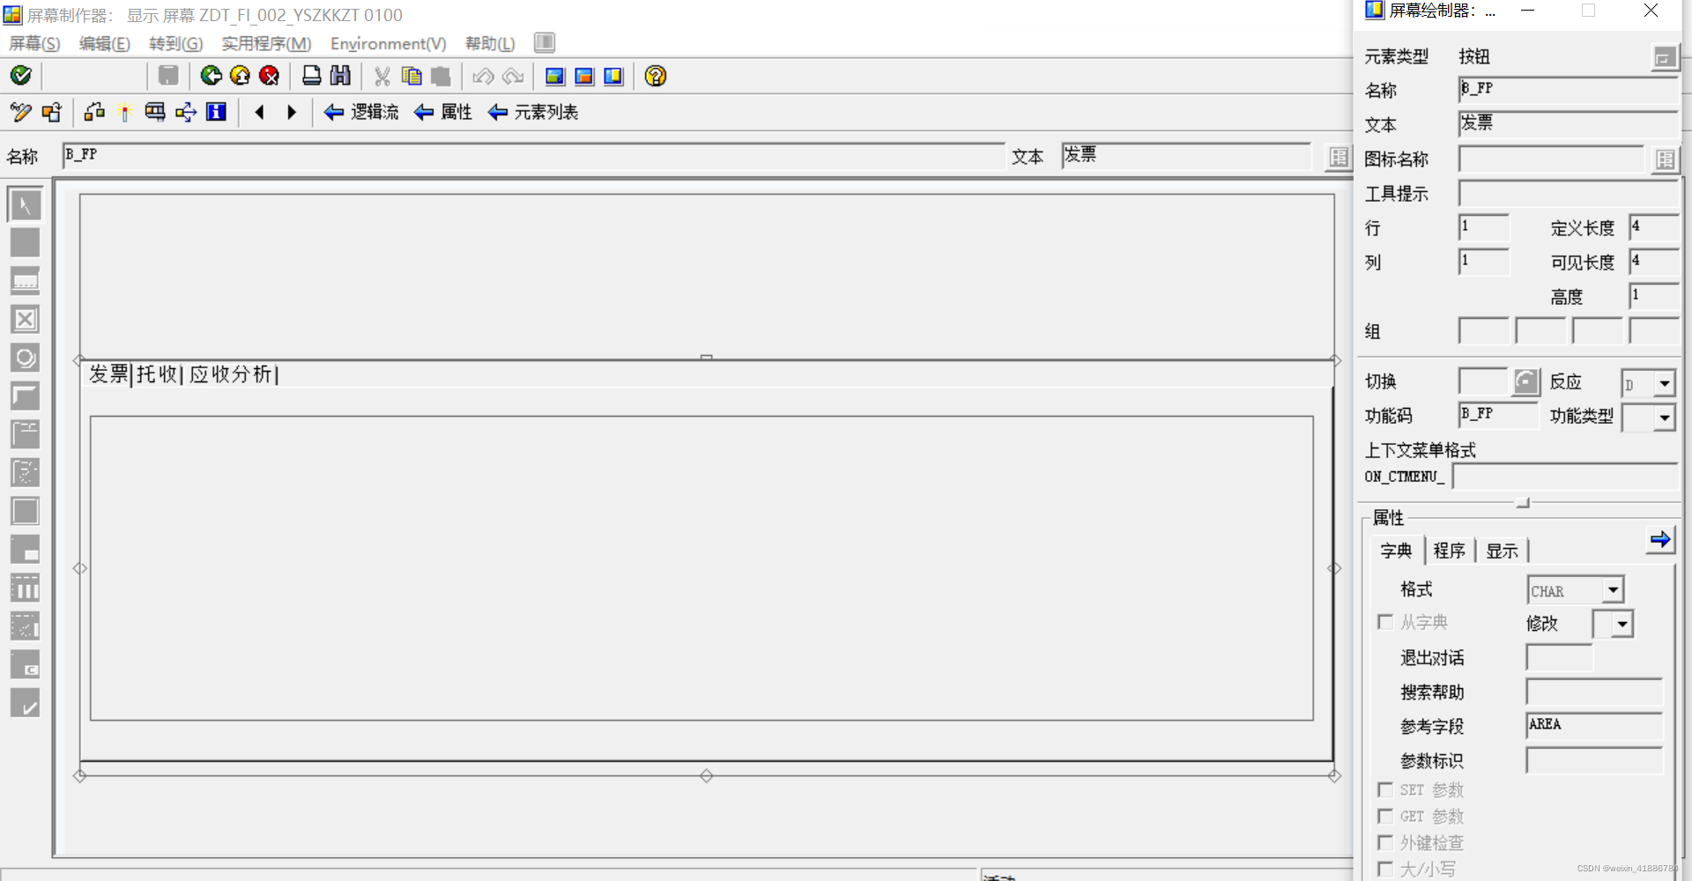Switch to the 程序 attributes tab
Image resolution: width=1692 pixels, height=881 pixels.
pyautogui.click(x=1449, y=551)
